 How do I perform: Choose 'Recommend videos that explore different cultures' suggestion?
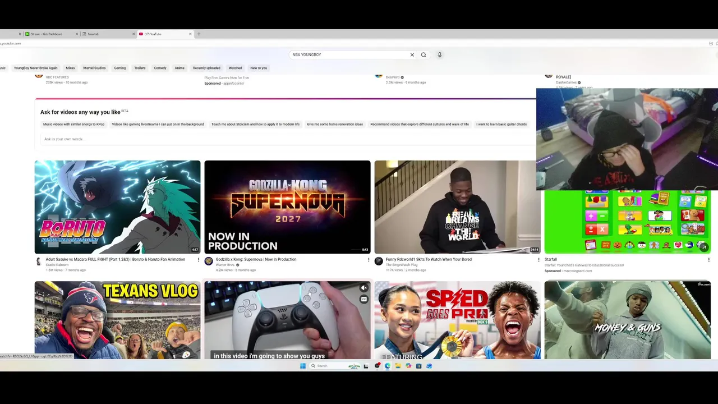[x=420, y=125]
